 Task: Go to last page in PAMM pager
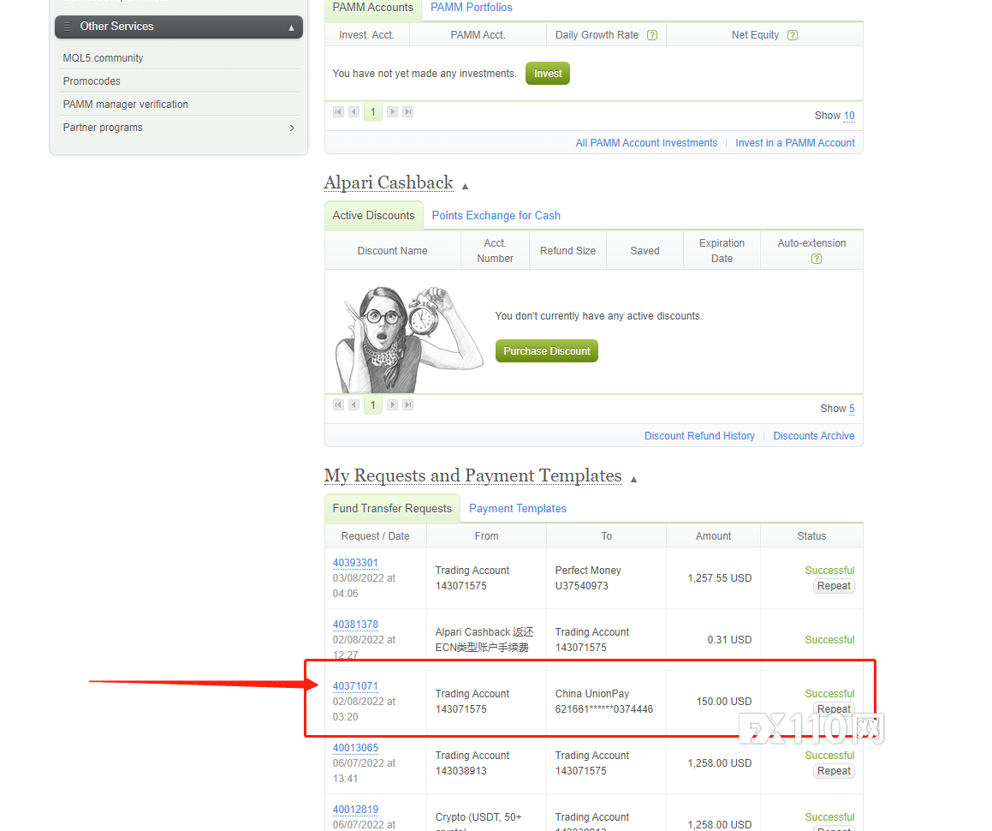408,112
